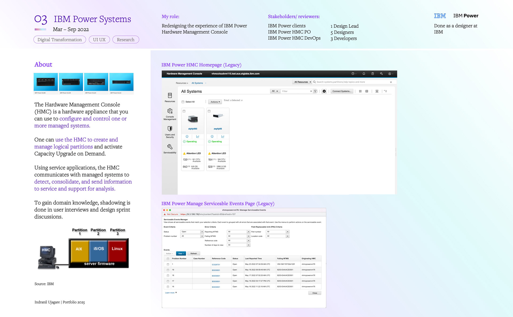This screenshot has width=513, height=317.
Task: Tick the Select All checkbox
Action: 183,102
